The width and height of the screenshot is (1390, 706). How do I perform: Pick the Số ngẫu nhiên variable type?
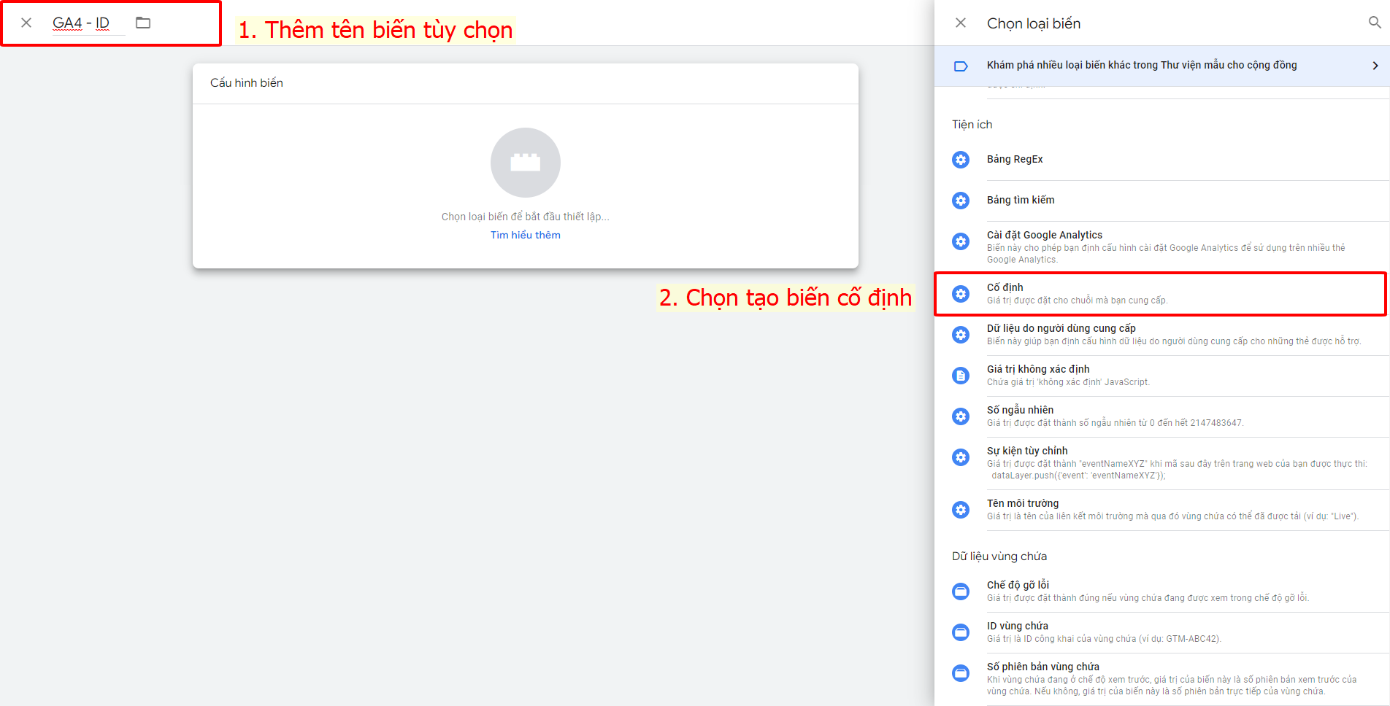click(1162, 416)
